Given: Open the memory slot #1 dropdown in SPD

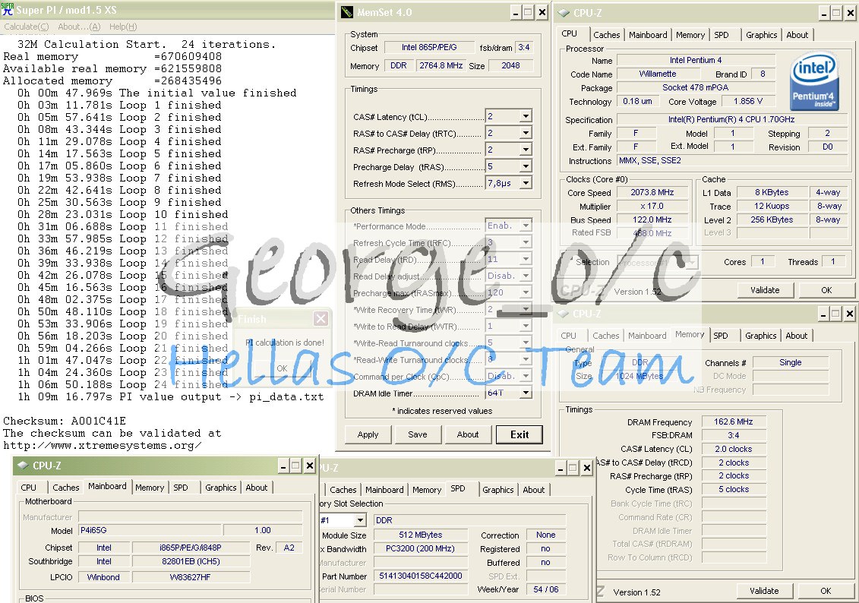Looking at the screenshot, I should tap(360, 520).
